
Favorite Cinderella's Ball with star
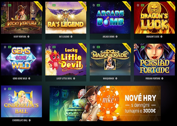pyautogui.click(x=5, y=89)
